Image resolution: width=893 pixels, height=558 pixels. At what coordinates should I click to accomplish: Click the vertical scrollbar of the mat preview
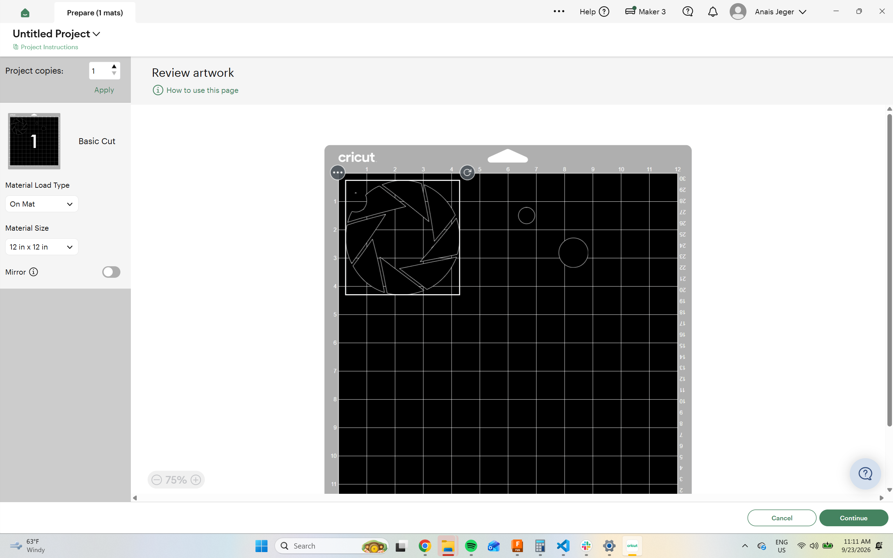click(x=889, y=270)
